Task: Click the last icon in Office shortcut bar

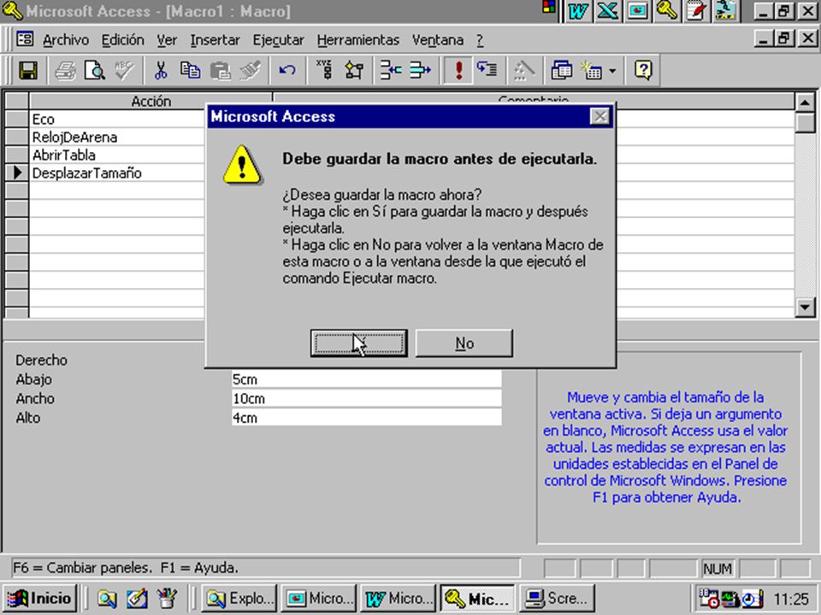Action: point(726,11)
